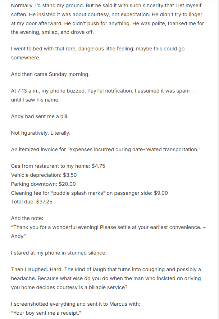
Task: Click the line "I screenshotted everything and sent it to Marcus"
Action: tap(76, 304)
